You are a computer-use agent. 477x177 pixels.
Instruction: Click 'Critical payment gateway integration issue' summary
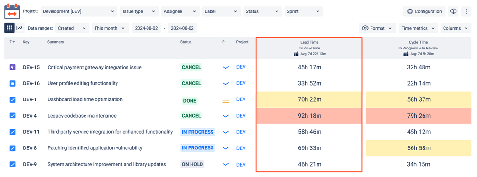coord(95,67)
